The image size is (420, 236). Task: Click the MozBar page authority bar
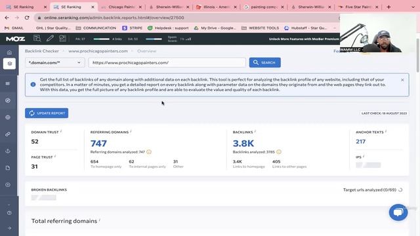click(x=102, y=39)
